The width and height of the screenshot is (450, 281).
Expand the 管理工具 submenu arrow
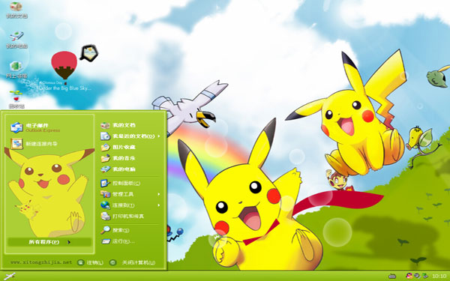(x=159, y=194)
